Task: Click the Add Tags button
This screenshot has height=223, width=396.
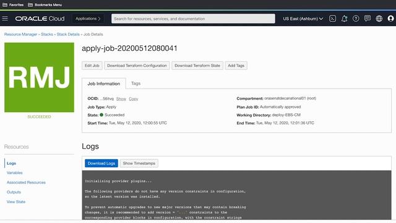Action: click(x=236, y=66)
